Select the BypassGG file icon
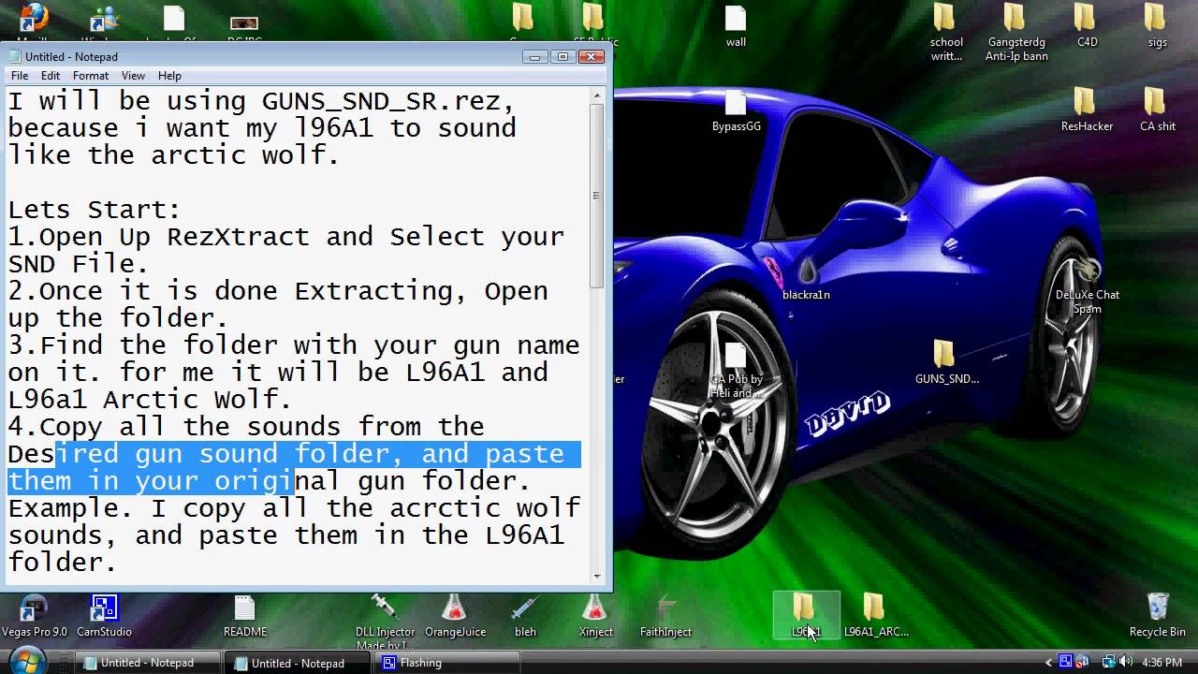1198x674 pixels. pyautogui.click(x=736, y=110)
